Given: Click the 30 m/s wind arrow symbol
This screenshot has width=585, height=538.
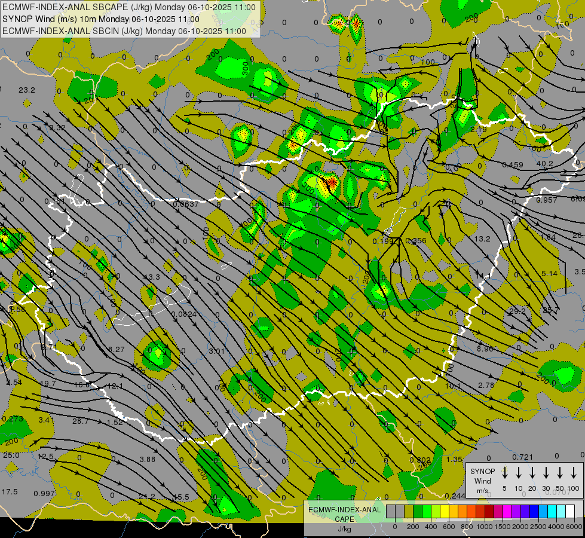Looking at the screenshot, I should tap(546, 473).
